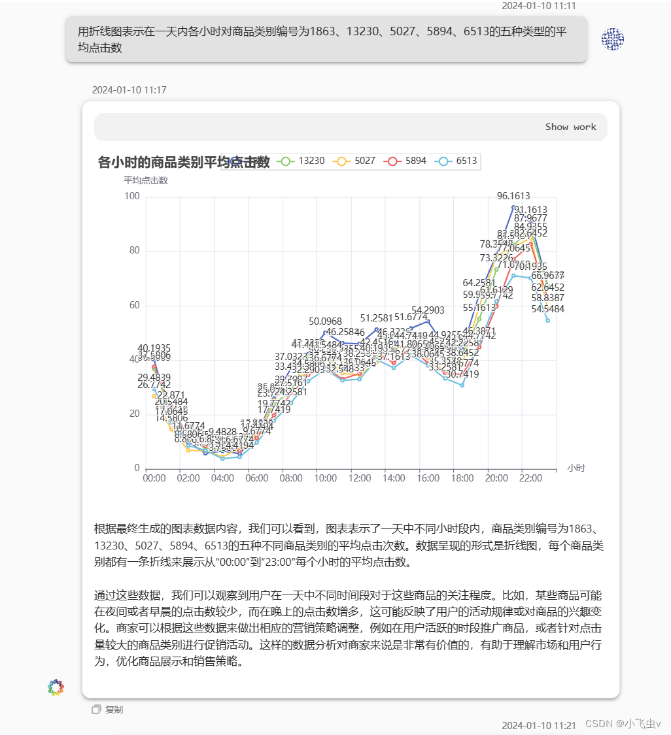Click the 平均点击数 y-axis title

(x=145, y=180)
